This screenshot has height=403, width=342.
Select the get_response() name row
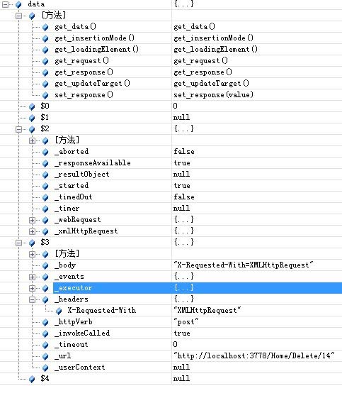pyautogui.click(x=84, y=72)
